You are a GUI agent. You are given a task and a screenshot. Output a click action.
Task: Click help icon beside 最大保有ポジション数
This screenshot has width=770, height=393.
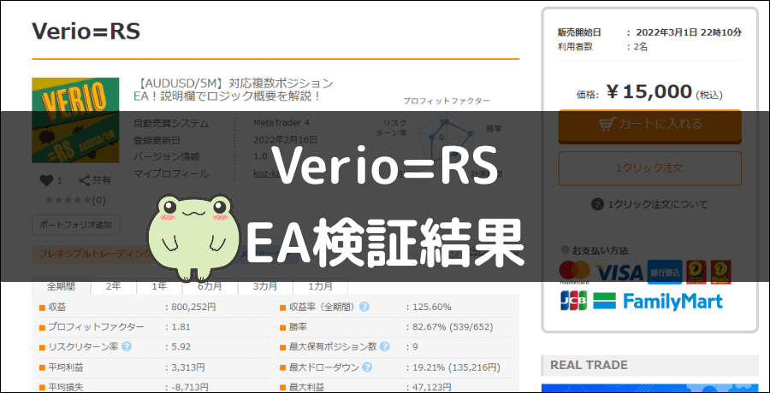click(x=384, y=347)
